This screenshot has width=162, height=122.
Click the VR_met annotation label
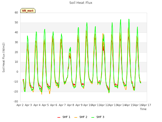(x=28, y=11)
